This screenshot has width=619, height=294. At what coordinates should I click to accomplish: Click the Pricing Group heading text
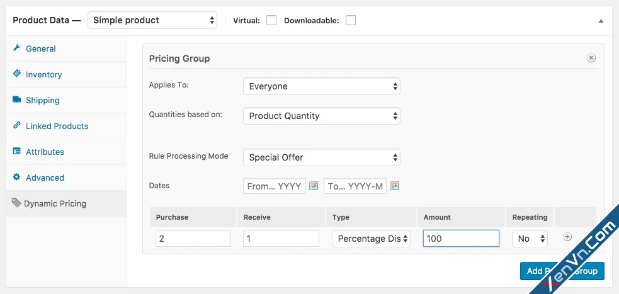[179, 59]
